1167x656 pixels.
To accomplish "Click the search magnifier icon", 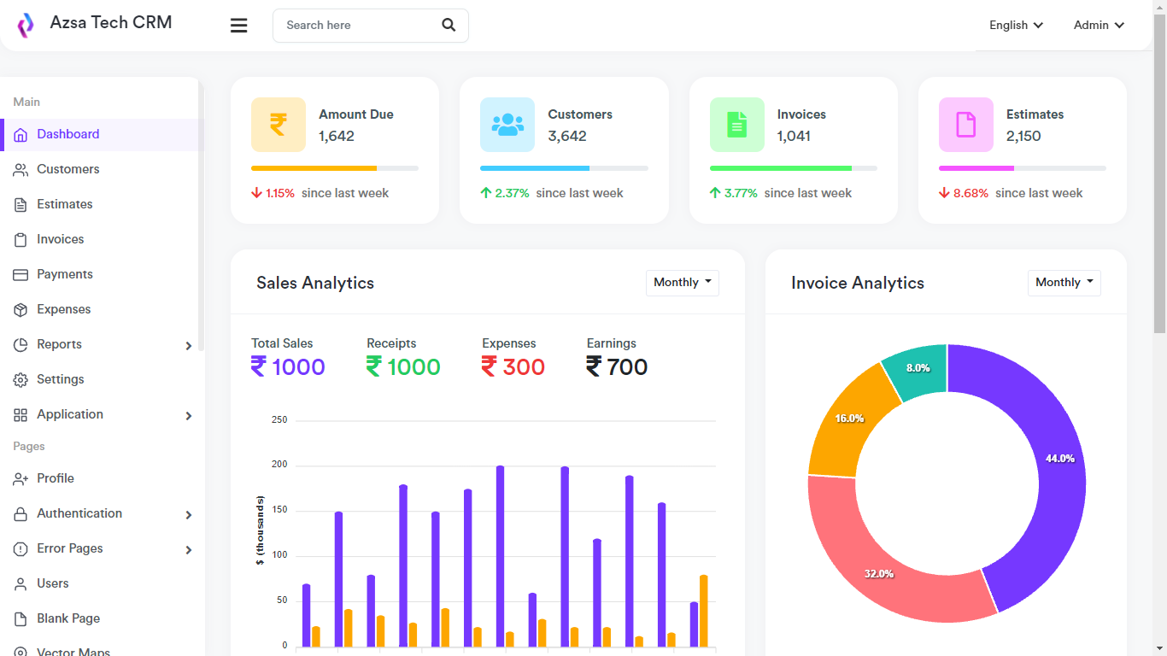I will 449,25.
